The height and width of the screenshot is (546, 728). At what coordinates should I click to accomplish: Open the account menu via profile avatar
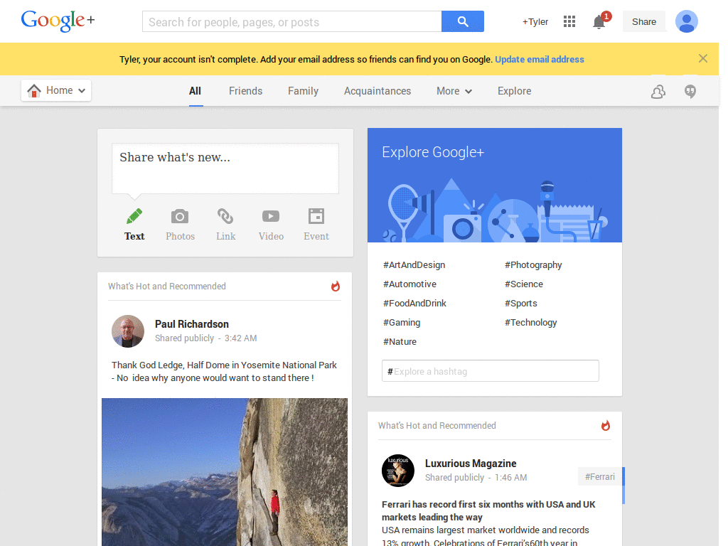(686, 21)
